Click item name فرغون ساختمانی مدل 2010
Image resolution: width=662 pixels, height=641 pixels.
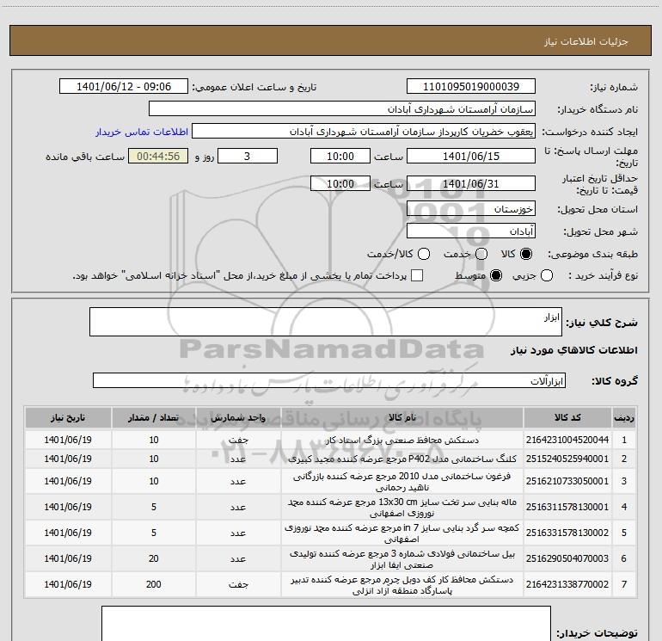(402, 482)
